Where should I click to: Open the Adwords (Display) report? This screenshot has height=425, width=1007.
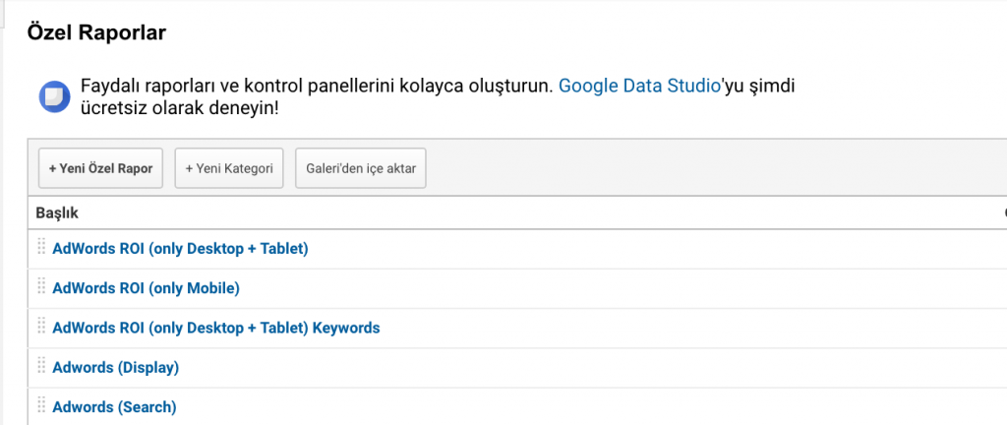pyautogui.click(x=115, y=367)
